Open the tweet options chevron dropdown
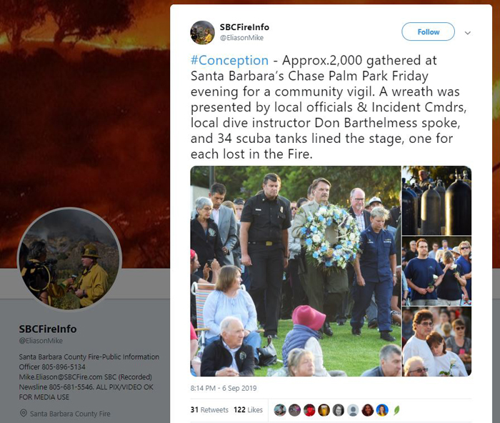500x423 pixels. (467, 33)
